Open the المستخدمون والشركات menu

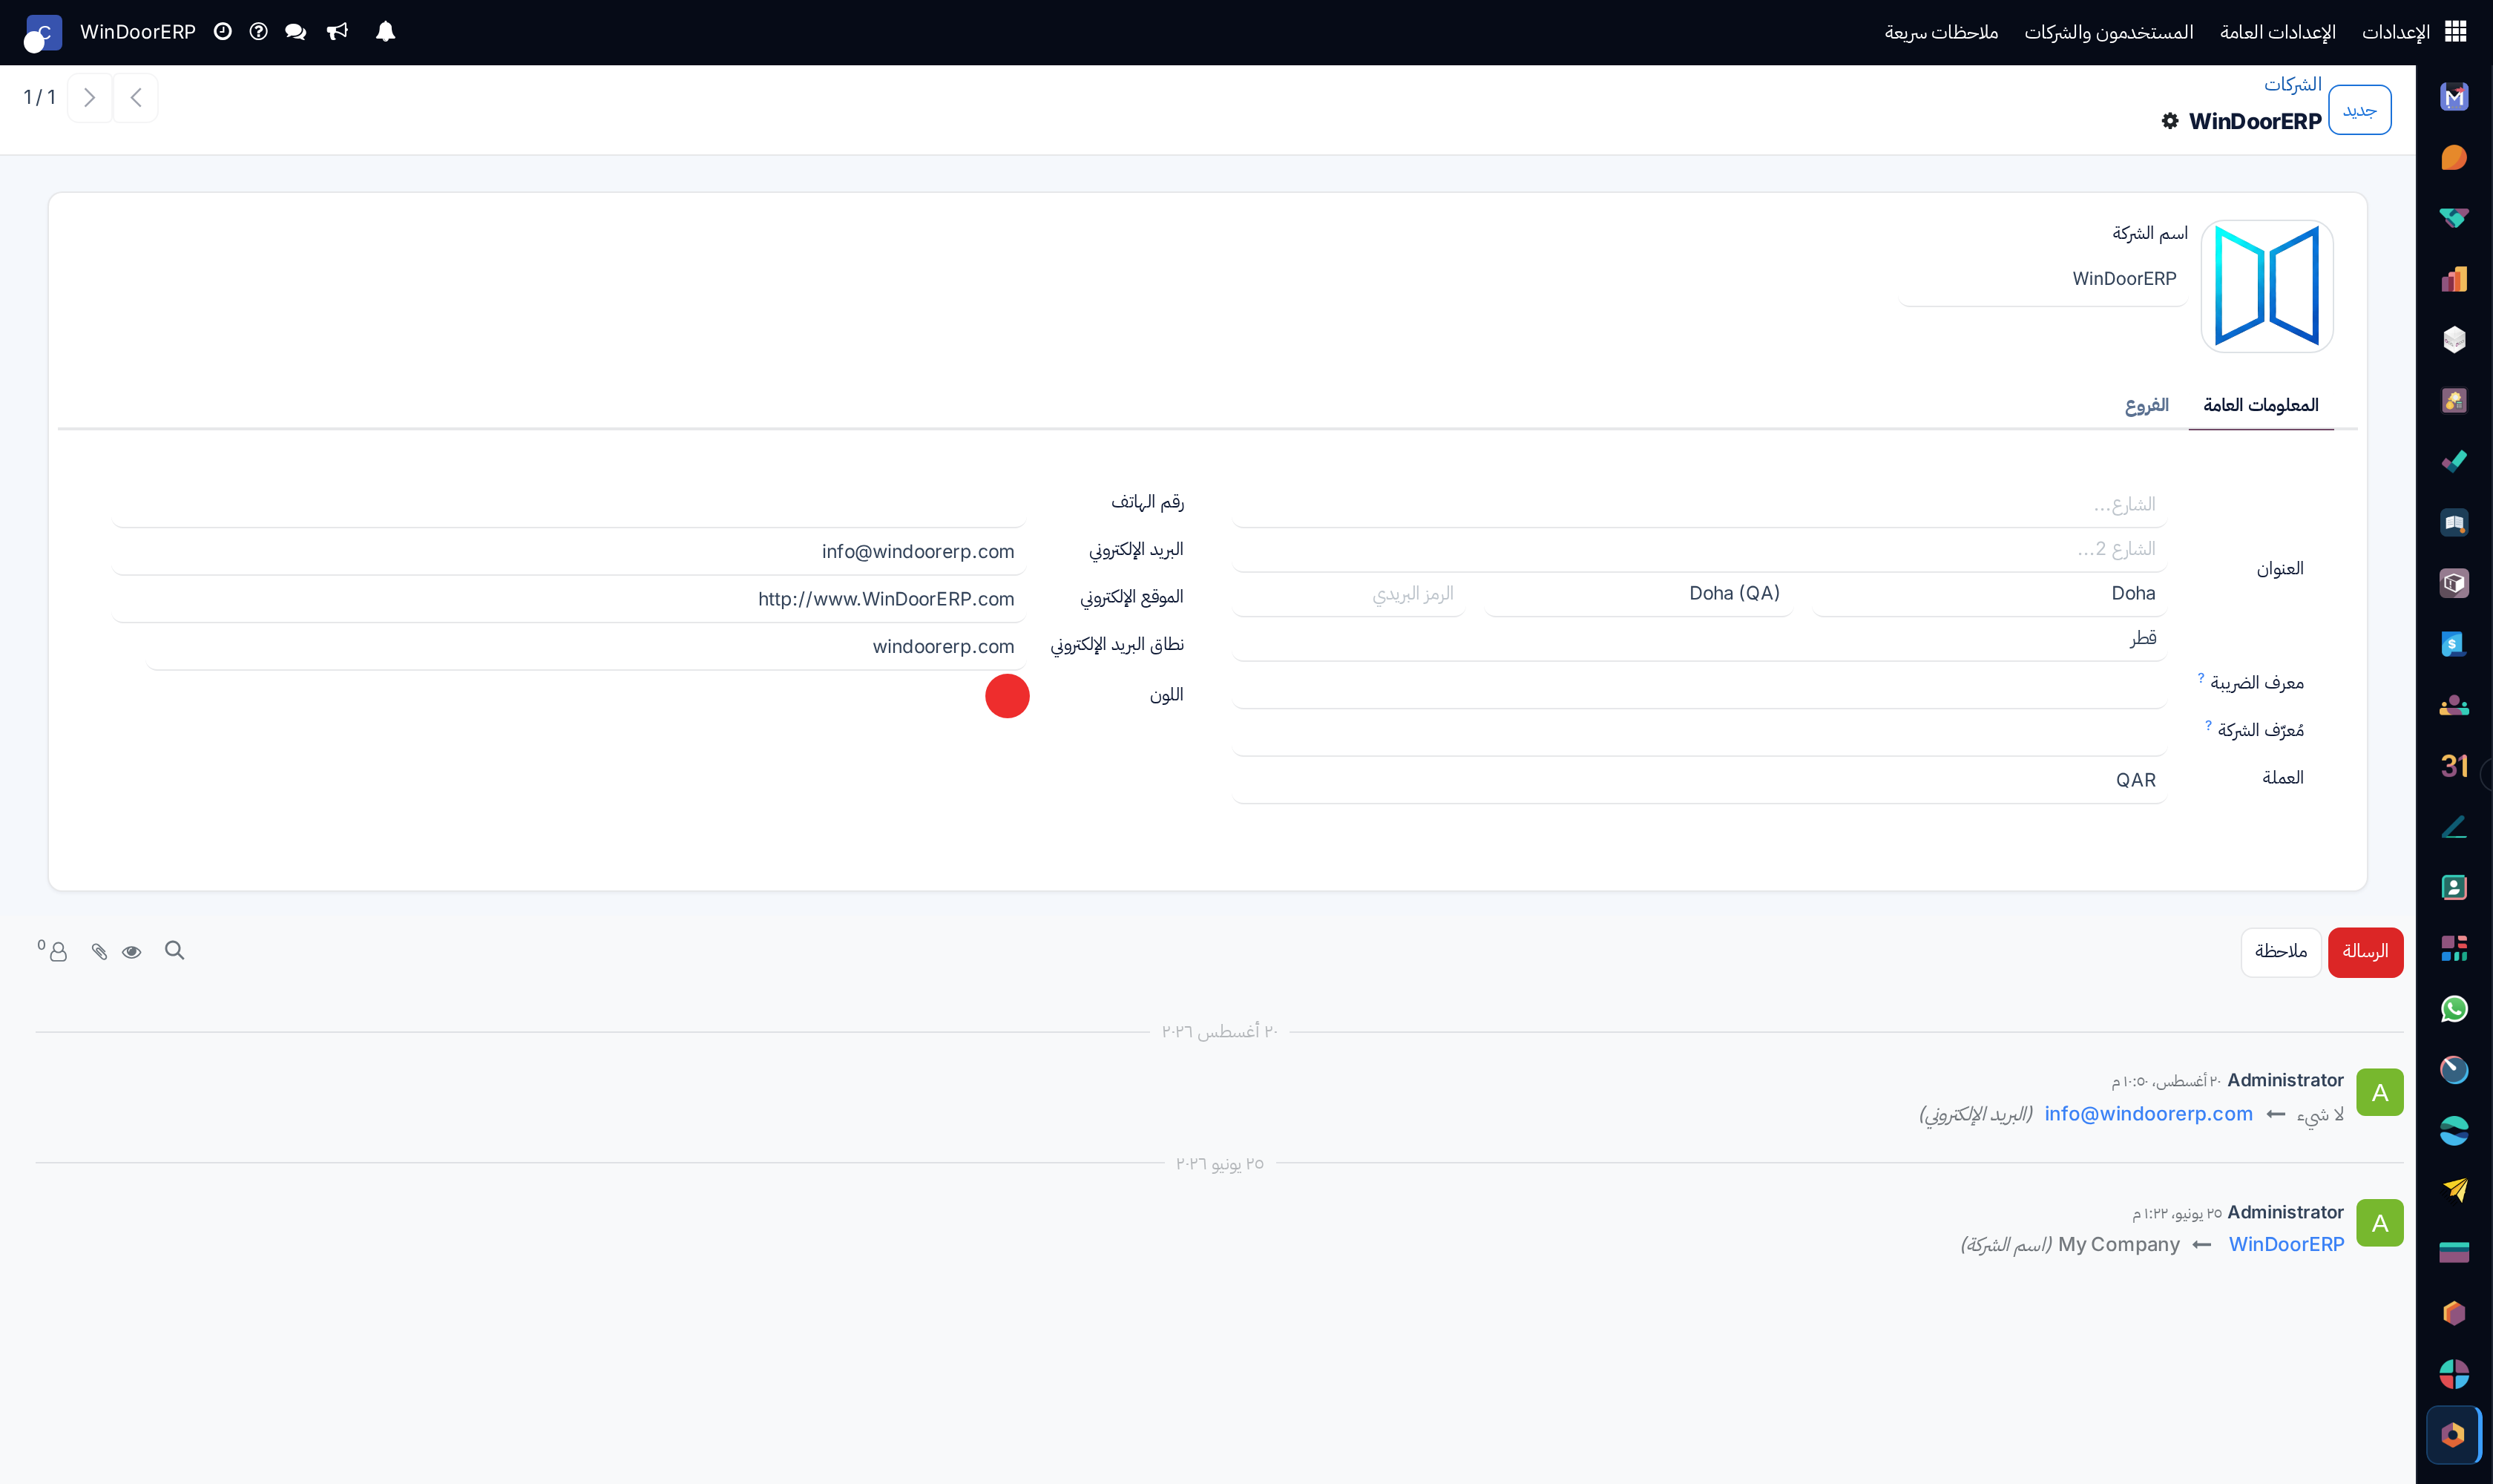point(2108,32)
